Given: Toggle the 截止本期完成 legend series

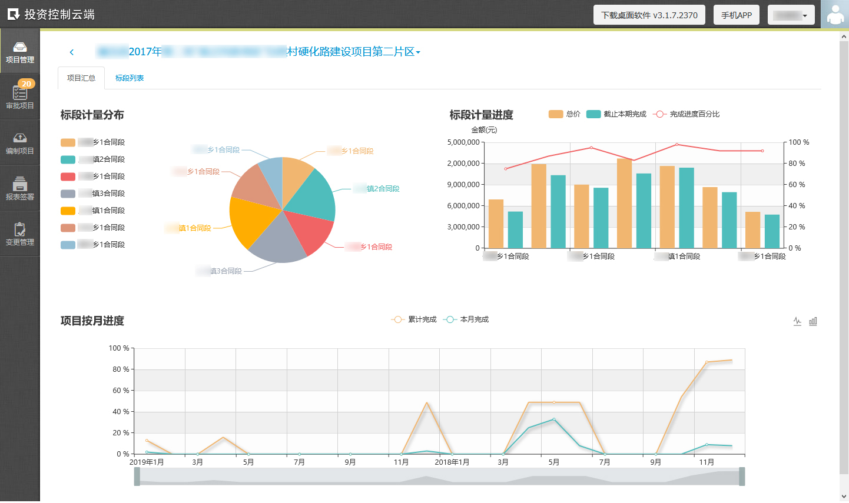Looking at the screenshot, I should 616,114.
